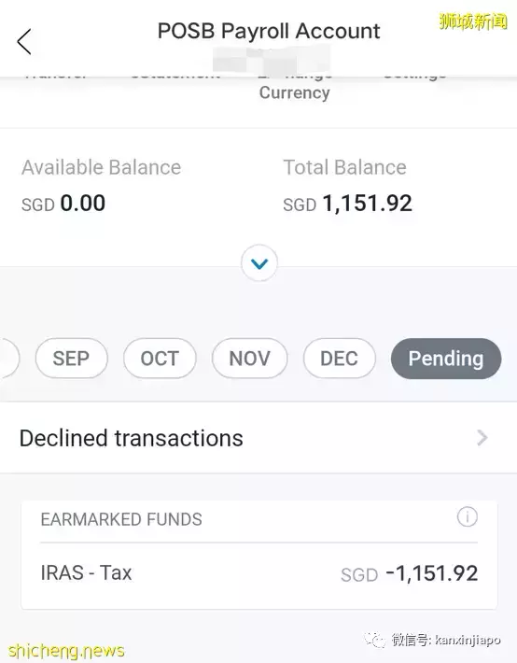The height and width of the screenshot is (663, 517).
Task: Tap the POSB Payroll Account title
Action: click(x=269, y=31)
